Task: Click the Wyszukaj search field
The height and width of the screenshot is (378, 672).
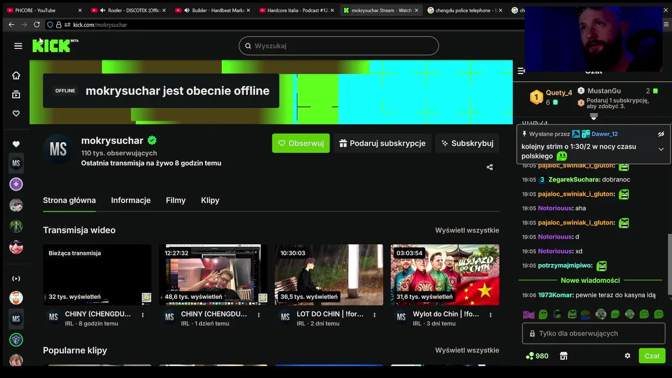Action: coord(339,46)
